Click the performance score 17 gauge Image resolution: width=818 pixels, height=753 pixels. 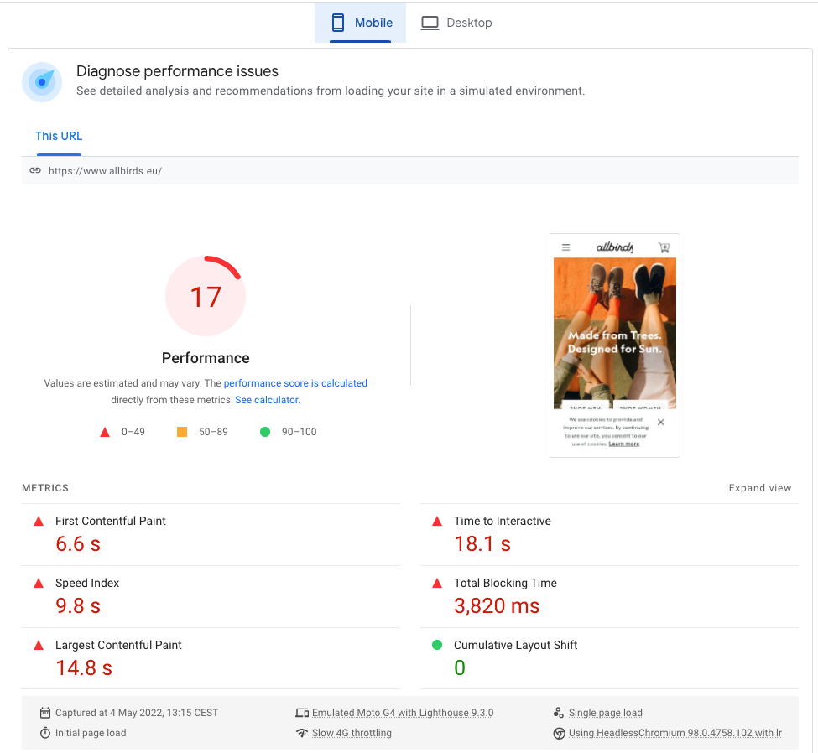pos(206,297)
